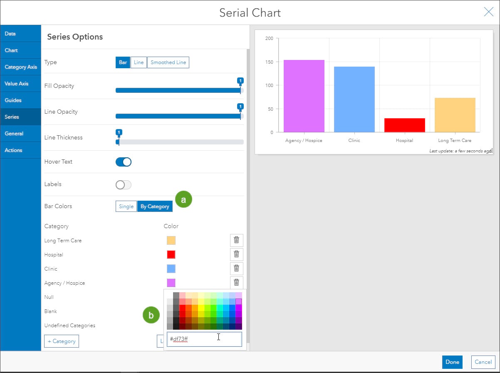Go to the Category Axis tab

[20, 67]
